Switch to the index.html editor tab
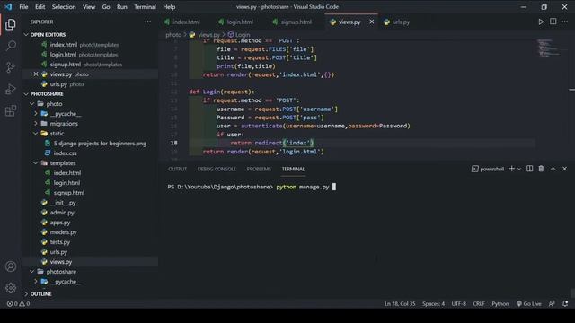575x323 pixels. (x=186, y=22)
